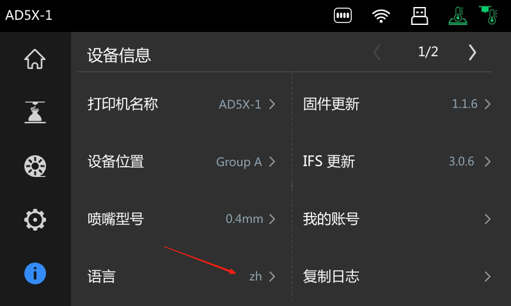The height and width of the screenshot is (306, 511).
Task: Go to next page arrow
Action: (x=473, y=52)
